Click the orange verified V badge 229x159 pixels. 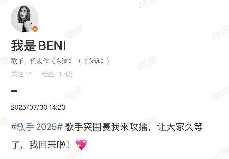[35, 29]
